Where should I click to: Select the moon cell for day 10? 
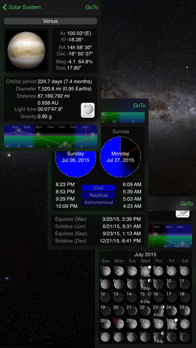click(172, 284)
